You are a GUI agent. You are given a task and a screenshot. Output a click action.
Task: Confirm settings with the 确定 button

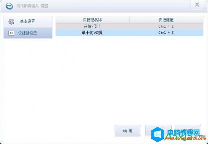click(128, 131)
